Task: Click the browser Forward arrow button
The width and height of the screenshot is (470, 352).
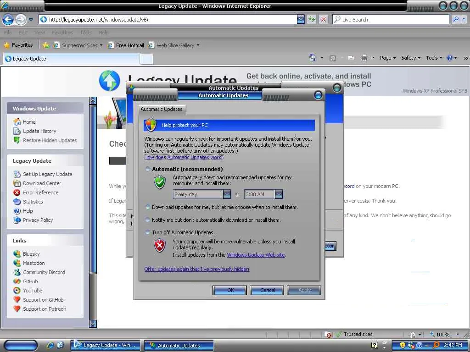Action: (21, 20)
